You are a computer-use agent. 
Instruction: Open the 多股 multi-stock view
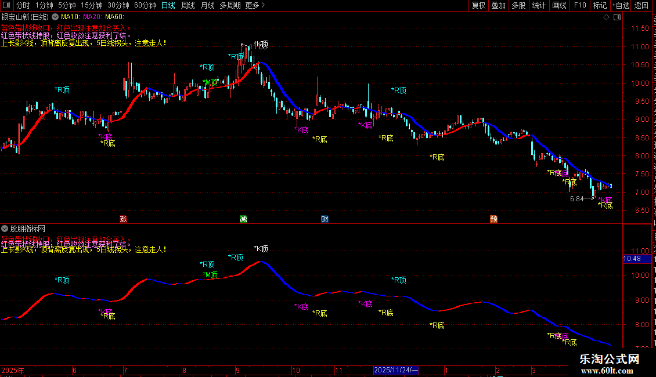pyautogui.click(x=518, y=5)
